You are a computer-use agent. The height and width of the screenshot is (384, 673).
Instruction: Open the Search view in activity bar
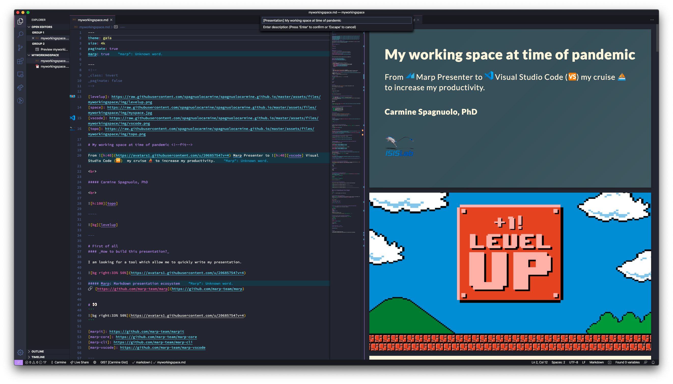pos(20,34)
